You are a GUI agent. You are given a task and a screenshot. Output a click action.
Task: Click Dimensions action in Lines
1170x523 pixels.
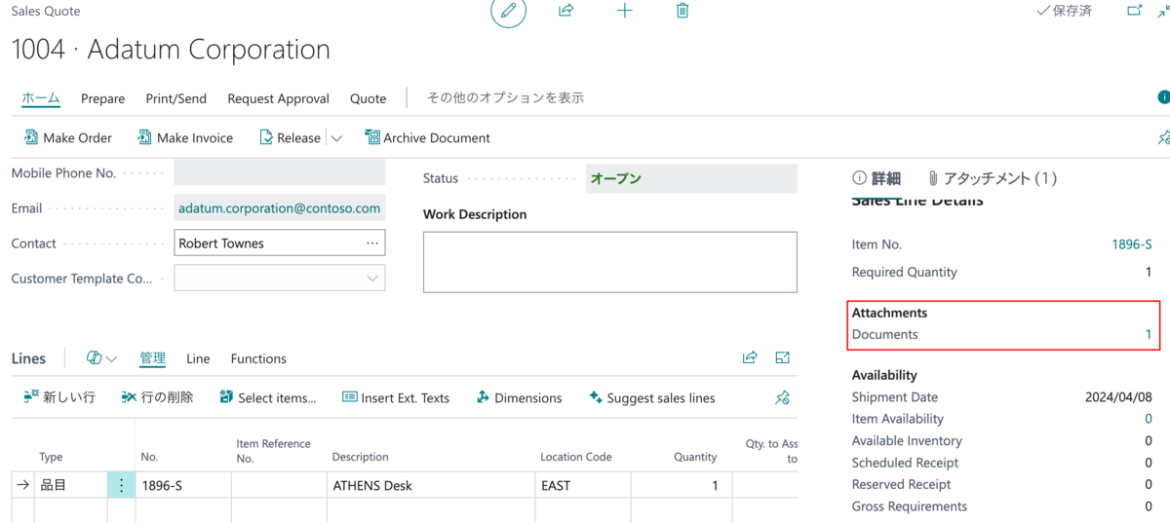pyautogui.click(x=519, y=397)
